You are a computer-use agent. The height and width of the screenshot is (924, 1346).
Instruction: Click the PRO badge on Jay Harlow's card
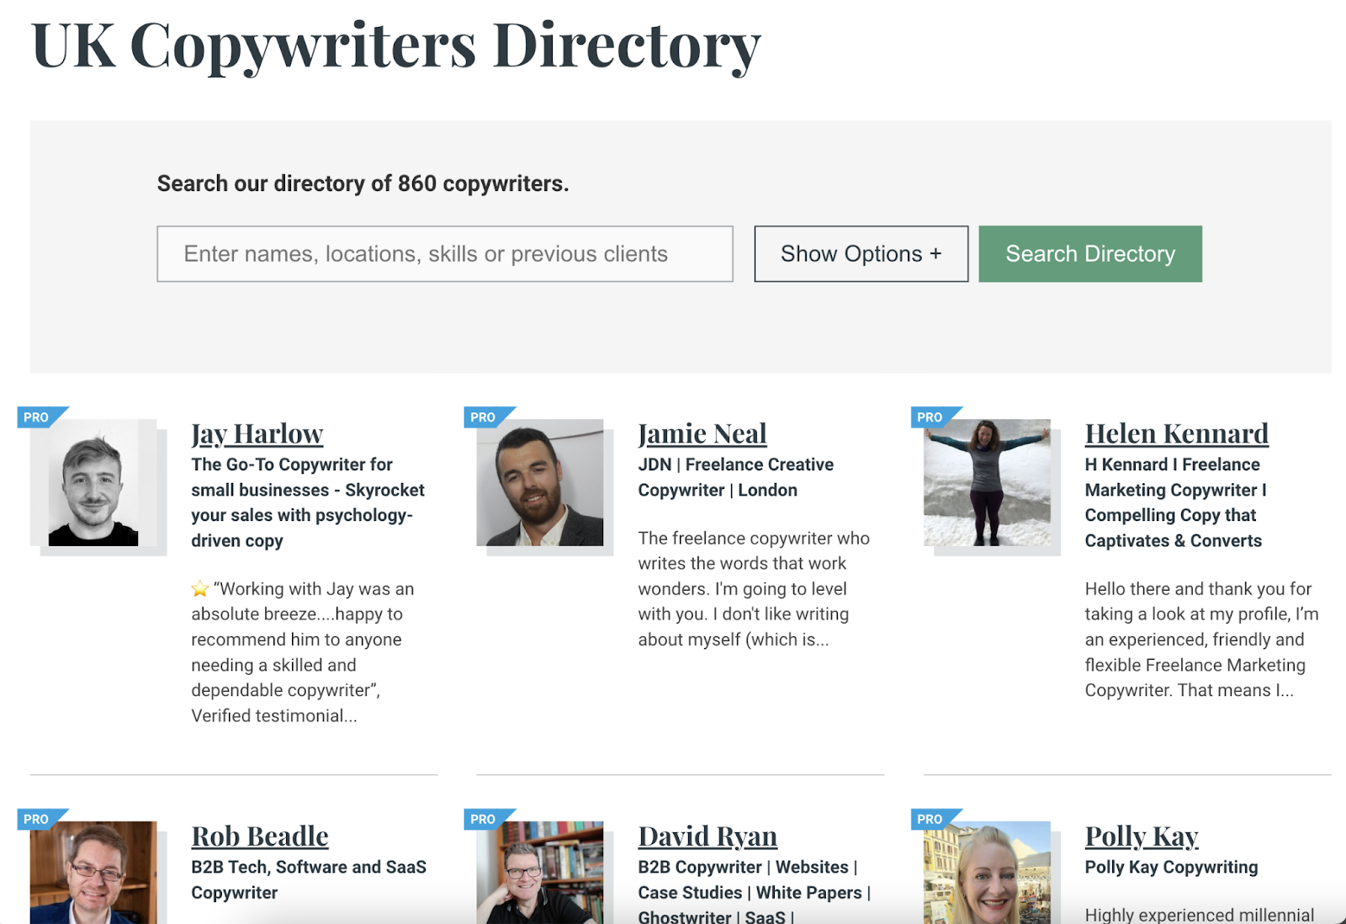[34, 416]
